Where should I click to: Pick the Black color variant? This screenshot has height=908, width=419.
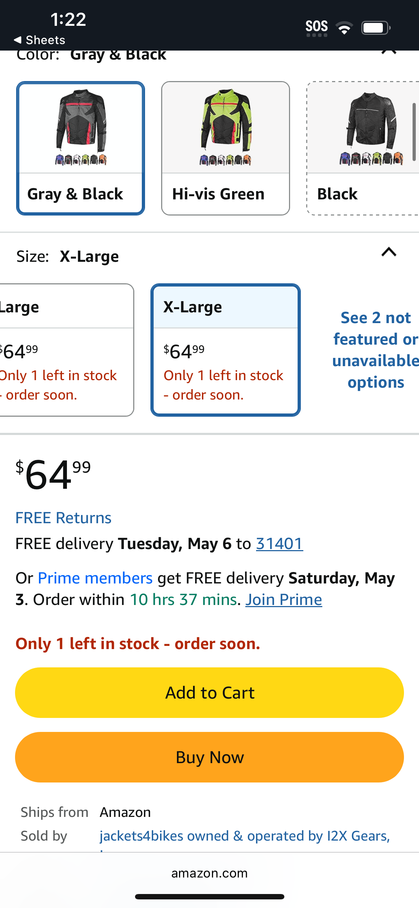[x=363, y=148]
